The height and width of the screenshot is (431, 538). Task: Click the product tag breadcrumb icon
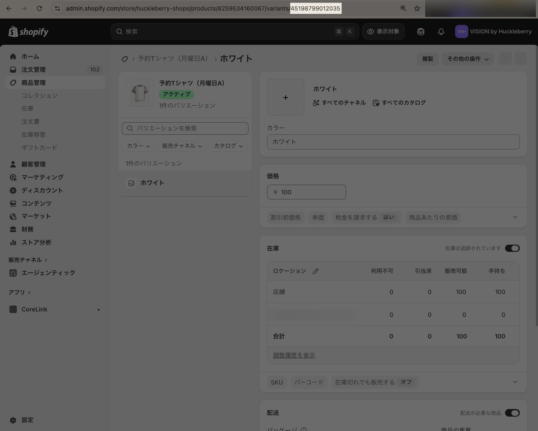point(125,59)
